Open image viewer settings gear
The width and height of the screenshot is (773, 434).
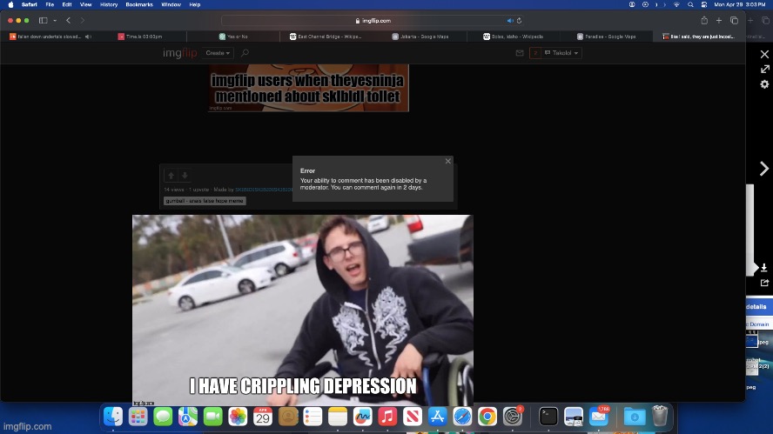click(764, 84)
